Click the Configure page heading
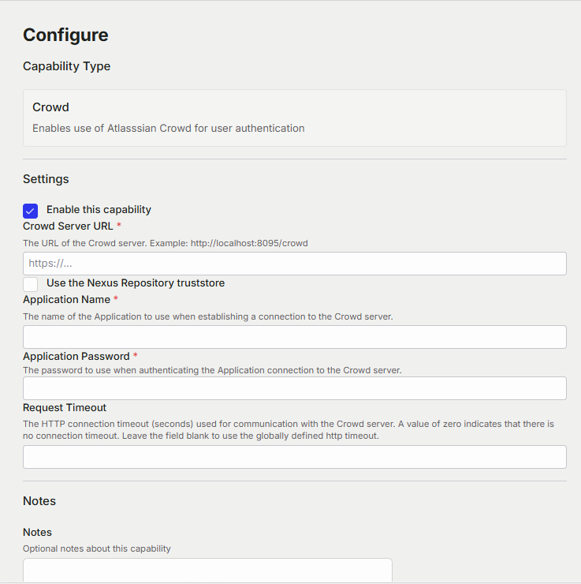Image resolution: width=581 pixels, height=584 pixels. click(65, 35)
